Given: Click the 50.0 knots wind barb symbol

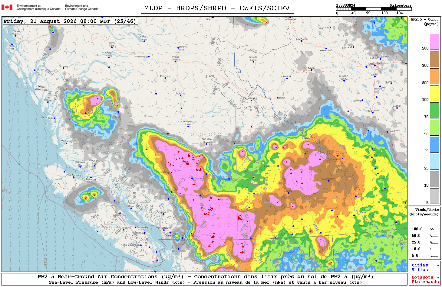Looking at the screenshot, I should click(x=434, y=236).
